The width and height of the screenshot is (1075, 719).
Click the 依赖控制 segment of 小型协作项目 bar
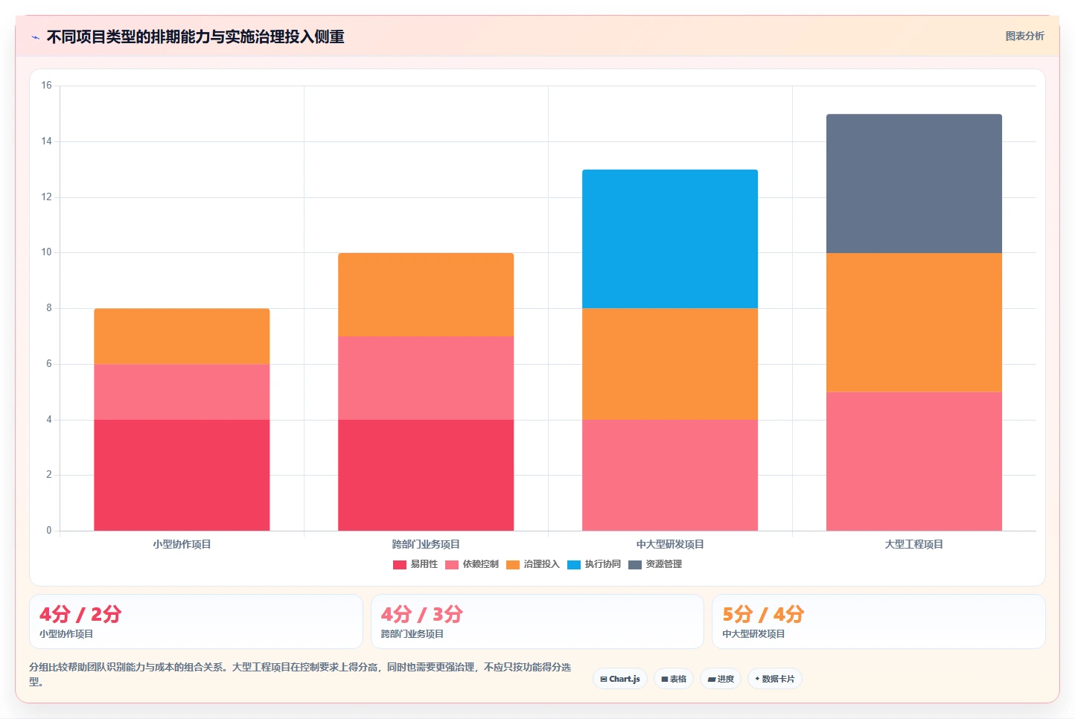182,392
